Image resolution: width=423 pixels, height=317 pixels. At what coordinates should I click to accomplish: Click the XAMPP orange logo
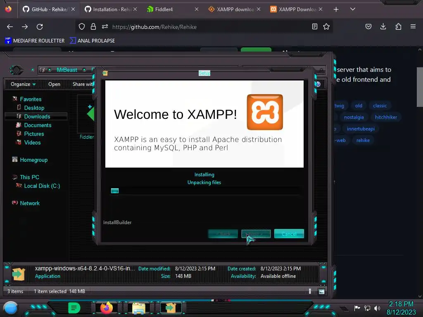pos(265,112)
